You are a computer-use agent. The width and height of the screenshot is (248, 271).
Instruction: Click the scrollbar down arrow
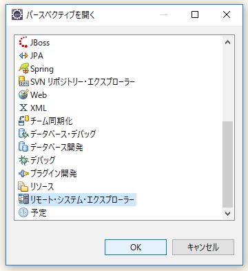pyautogui.click(x=227, y=214)
